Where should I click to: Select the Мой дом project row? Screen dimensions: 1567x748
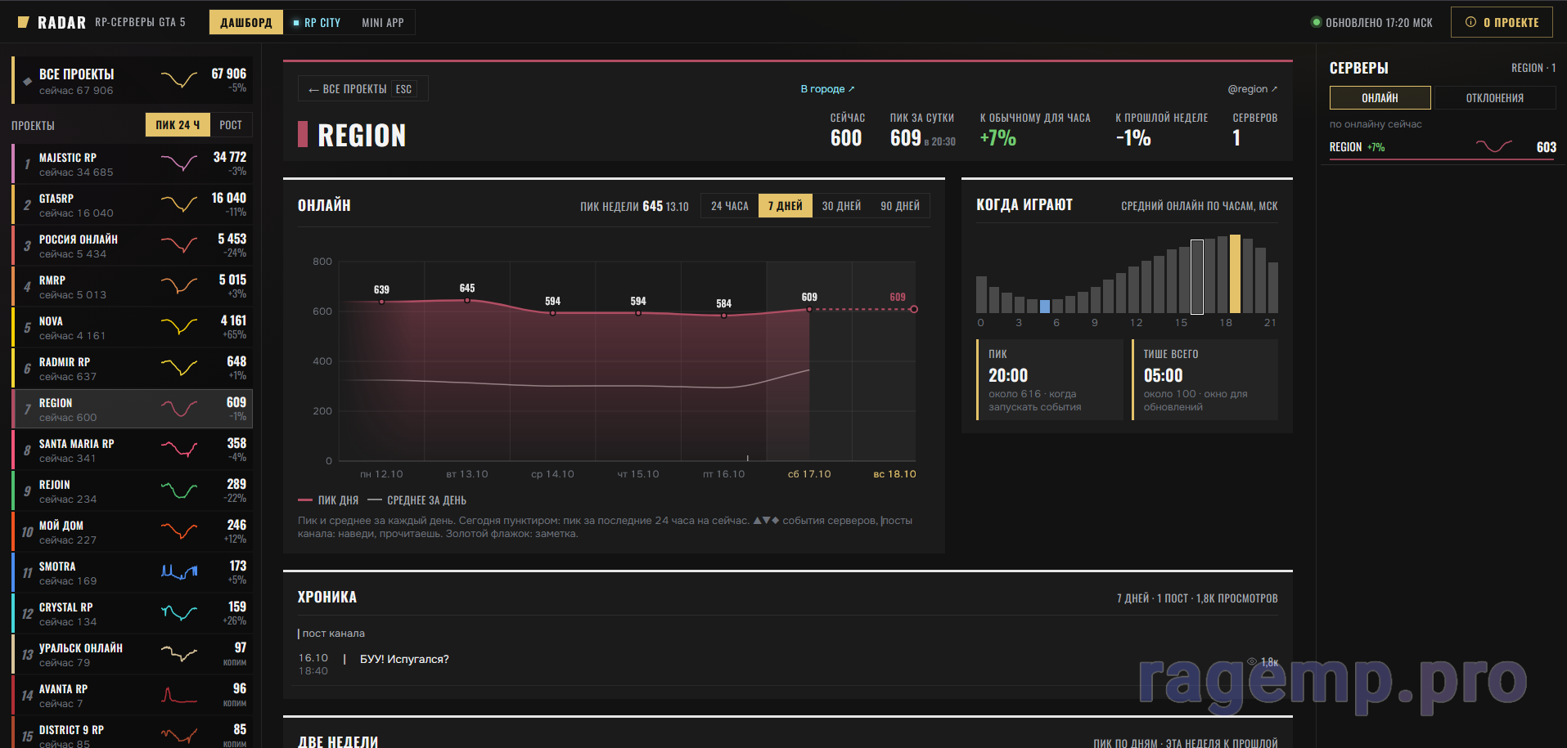coord(133,531)
